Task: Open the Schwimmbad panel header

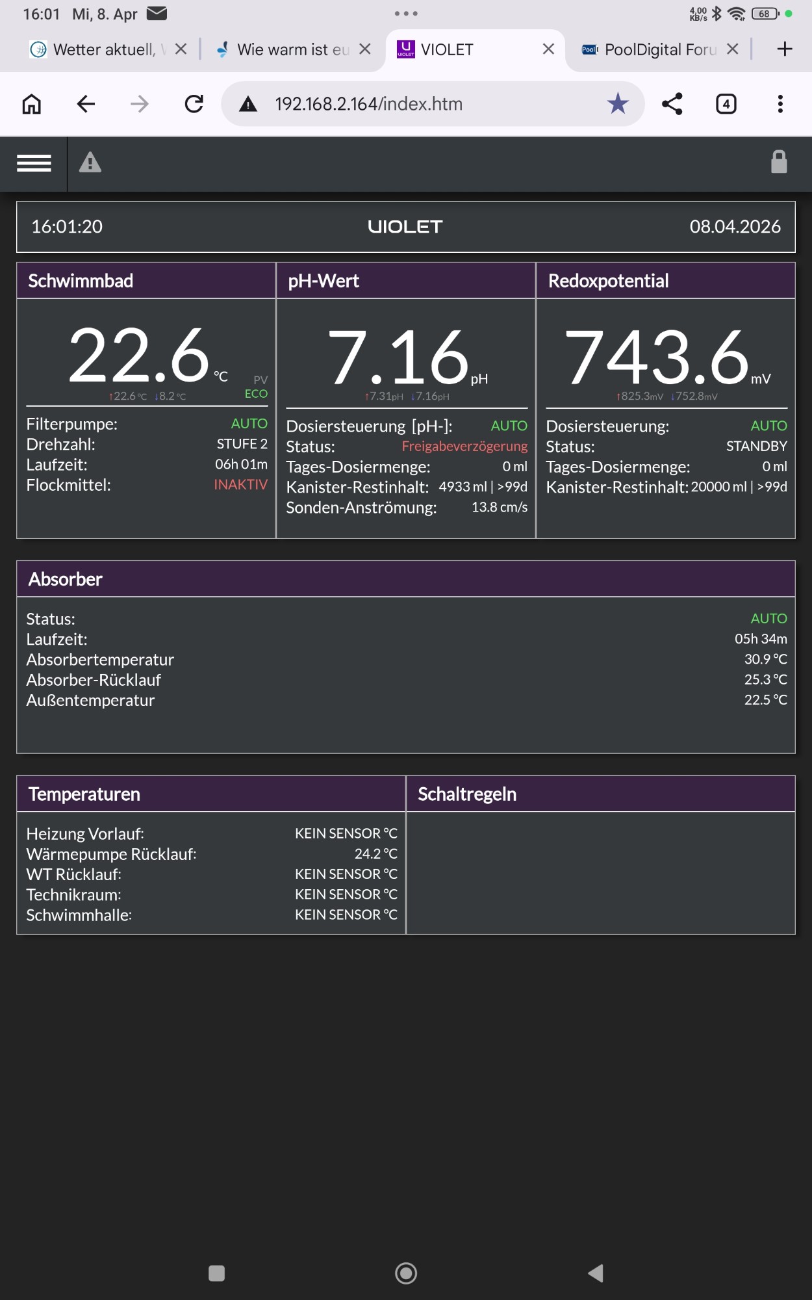Action: (146, 281)
